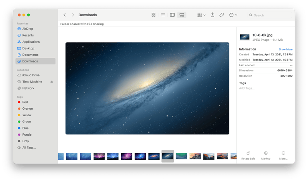Click the Edit Tags icon
308x181 pixels.
coord(222,15)
